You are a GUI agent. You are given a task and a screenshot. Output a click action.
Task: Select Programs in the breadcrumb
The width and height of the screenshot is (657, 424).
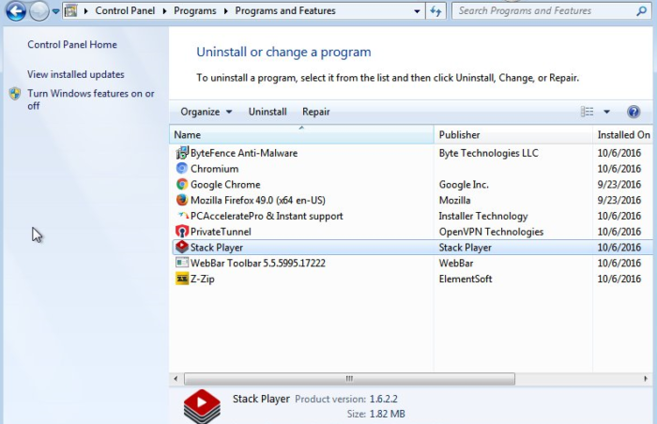(x=195, y=11)
